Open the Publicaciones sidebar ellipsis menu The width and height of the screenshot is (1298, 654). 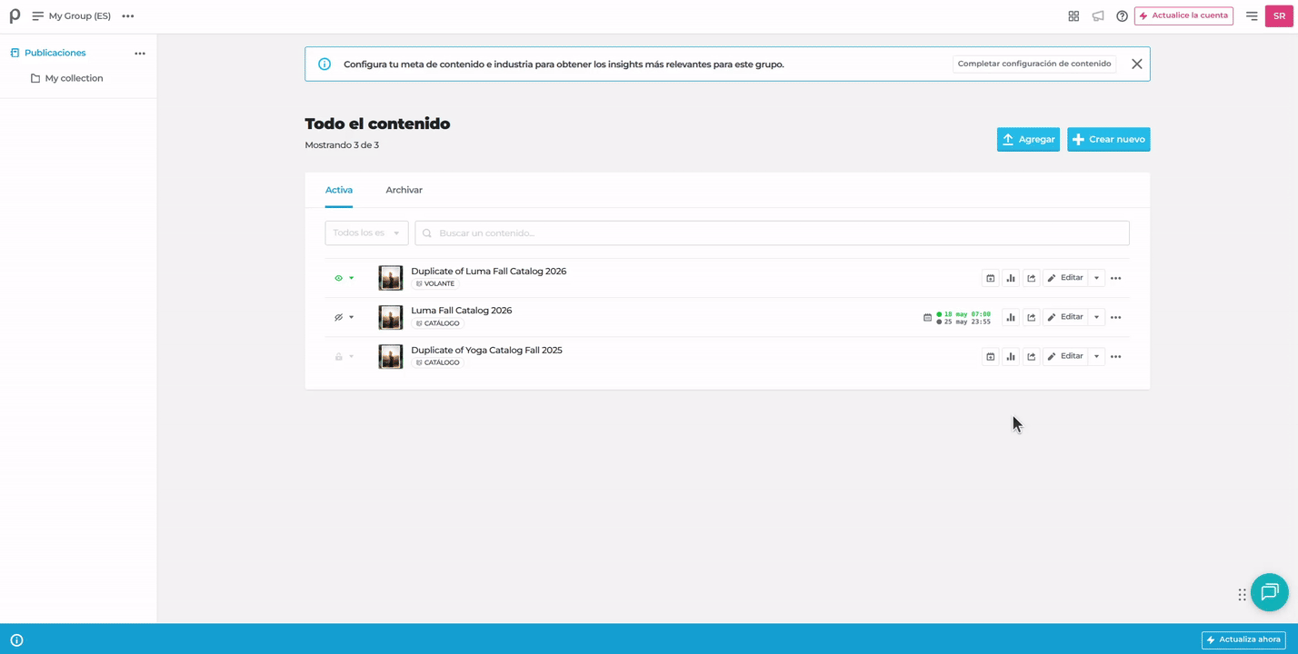point(140,54)
